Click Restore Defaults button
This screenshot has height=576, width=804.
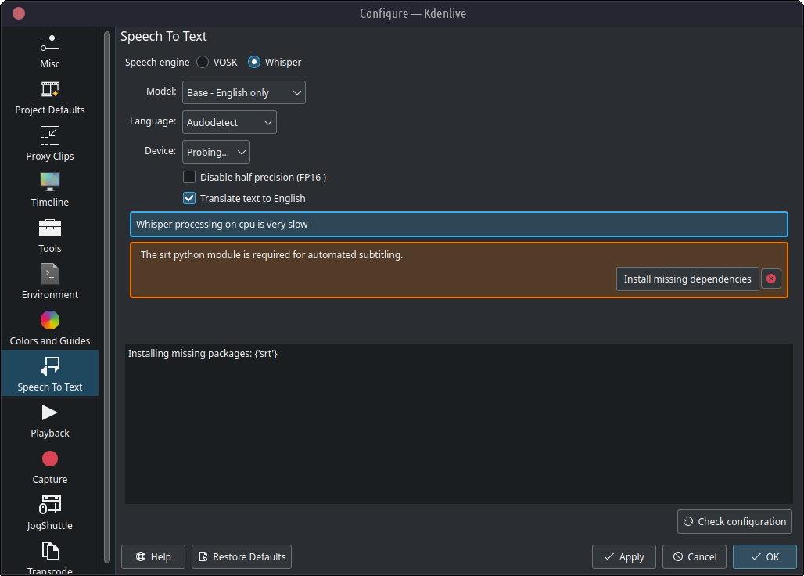pos(242,557)
